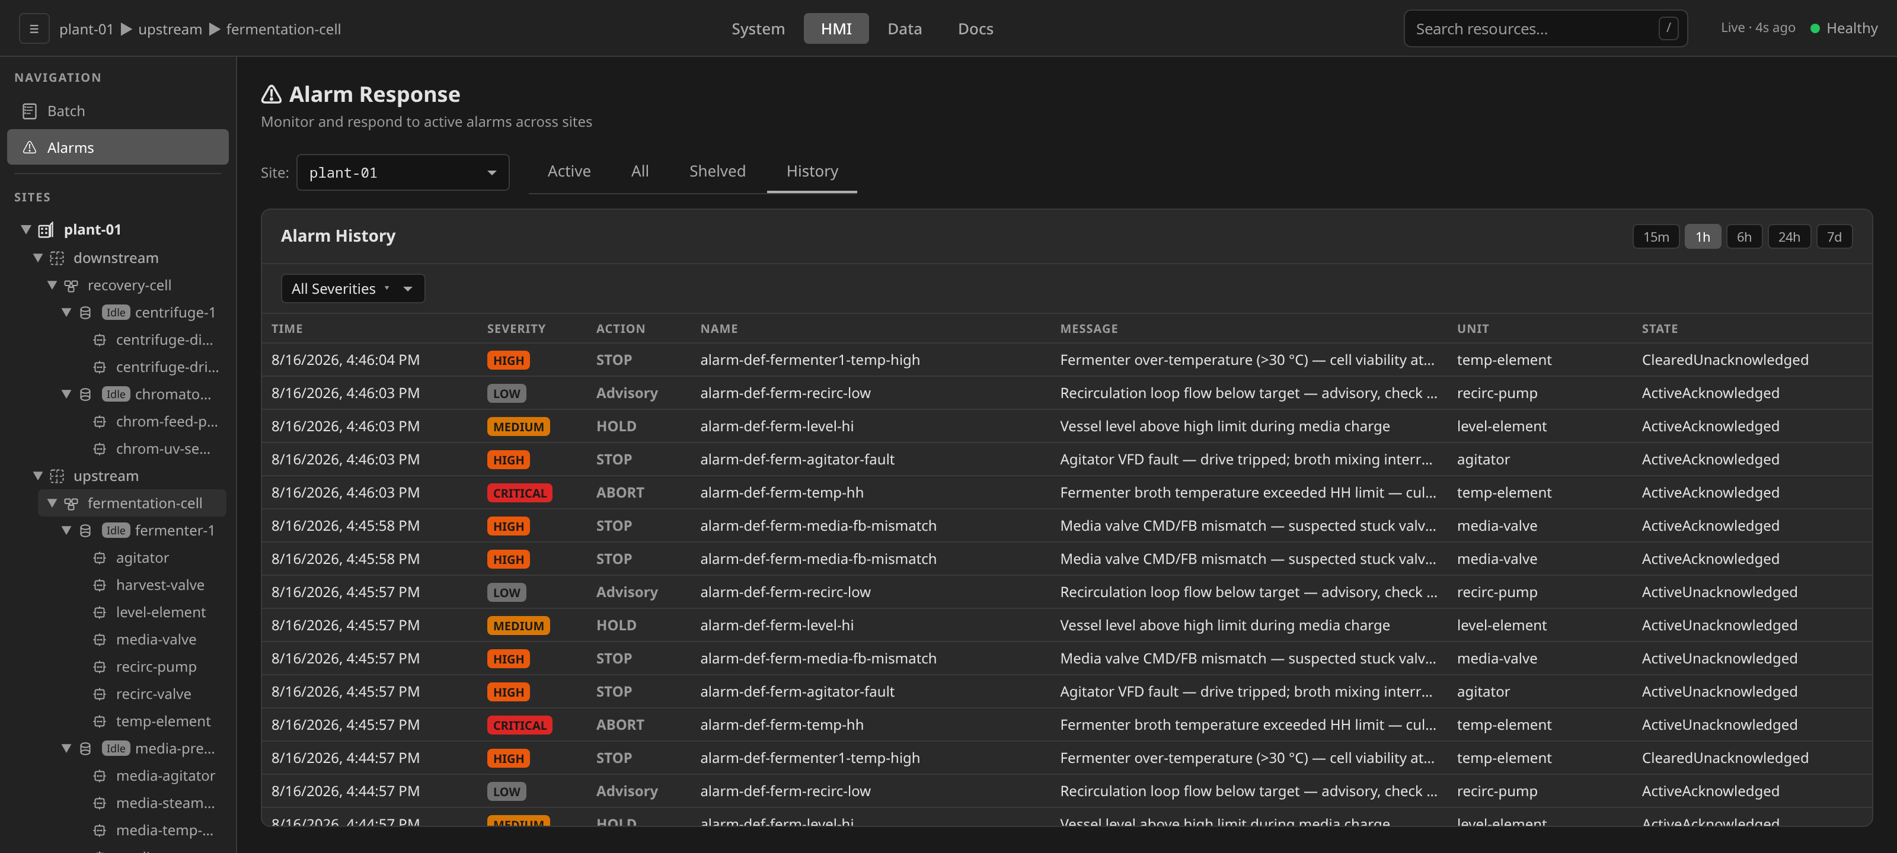The image size is (1897, 853).
Task: Click the chrom-feed-p... module icon
Action: [100, 421]
